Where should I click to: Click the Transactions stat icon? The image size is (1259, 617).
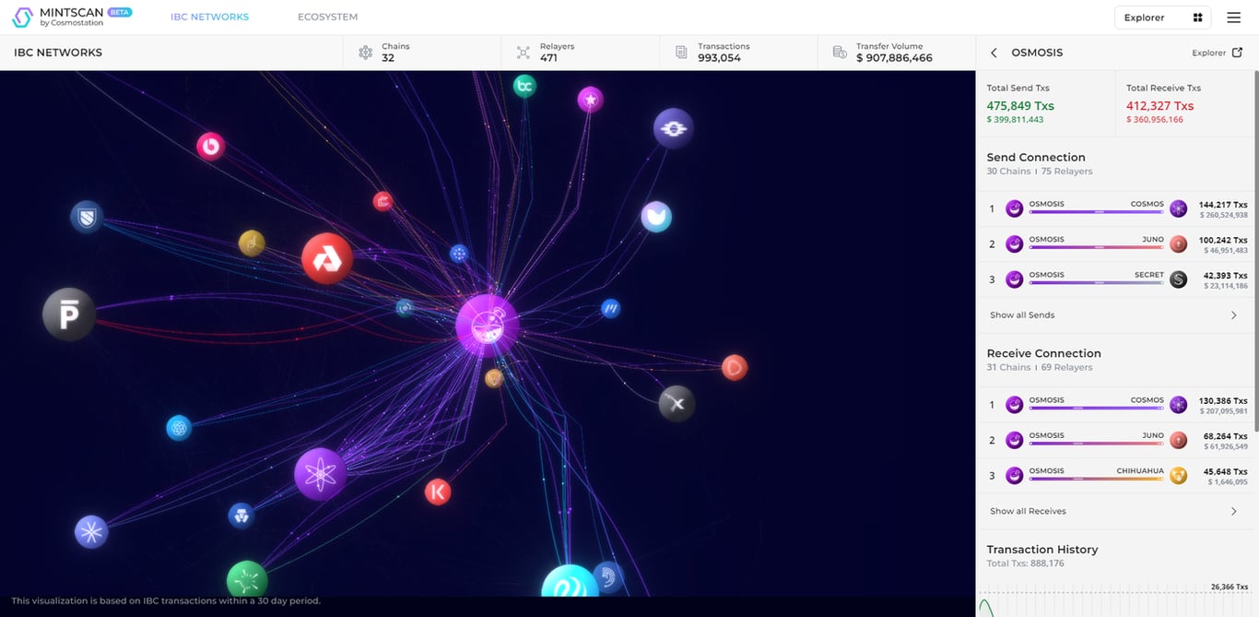point(681,53)
